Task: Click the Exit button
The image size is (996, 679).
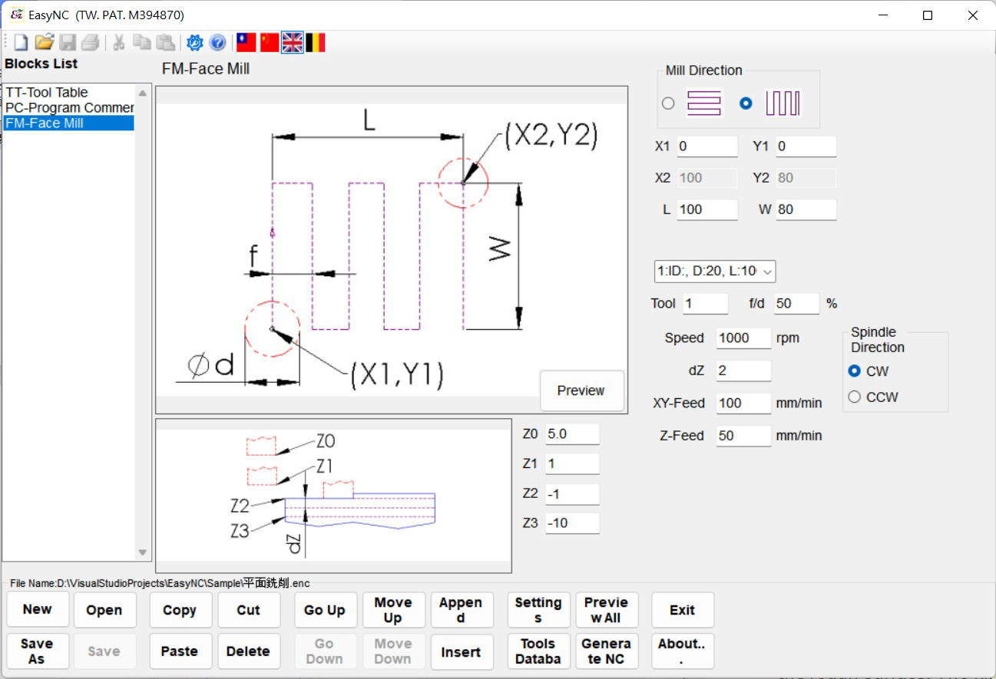Action: 682,610
